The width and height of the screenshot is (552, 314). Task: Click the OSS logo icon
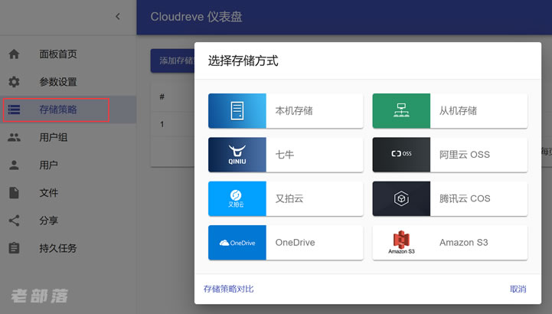click(401, 155)
